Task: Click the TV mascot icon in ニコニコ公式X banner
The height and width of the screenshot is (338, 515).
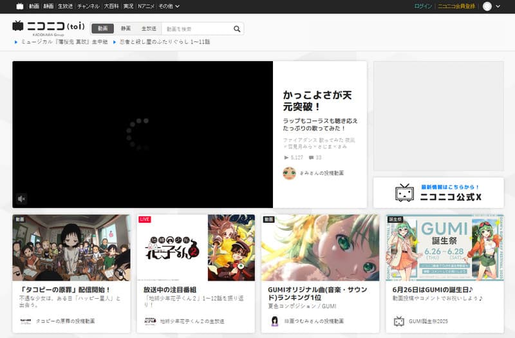Action: [404, 192]
